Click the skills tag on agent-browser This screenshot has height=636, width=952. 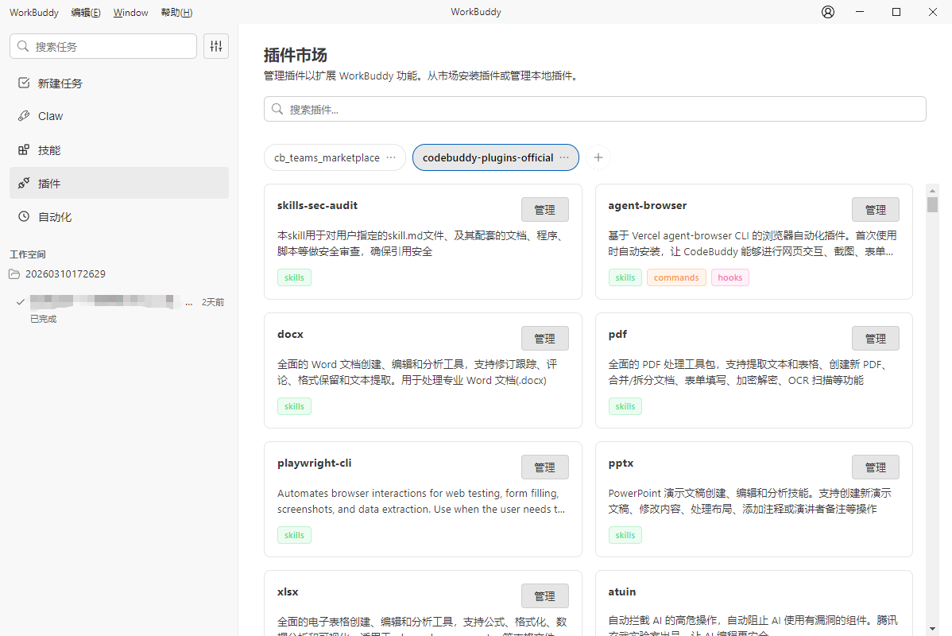(625, 277)
